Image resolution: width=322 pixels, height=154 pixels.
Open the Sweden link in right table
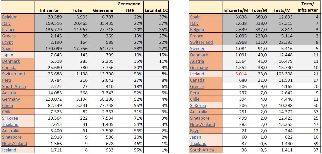click(198, 49)
